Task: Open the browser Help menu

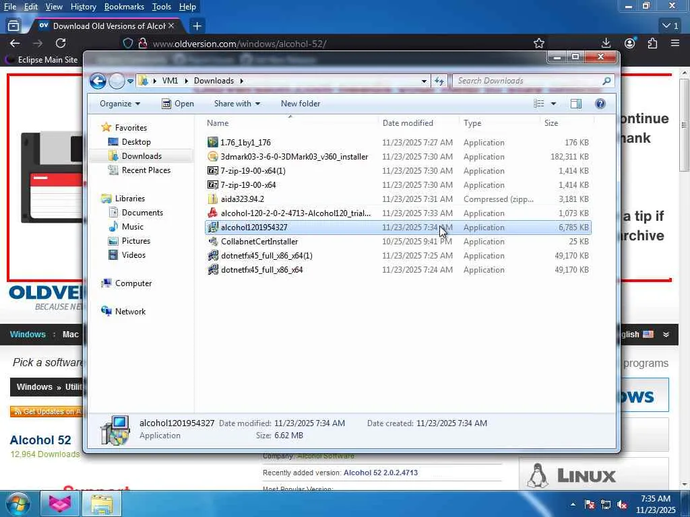Action: (x=187, y=7)
